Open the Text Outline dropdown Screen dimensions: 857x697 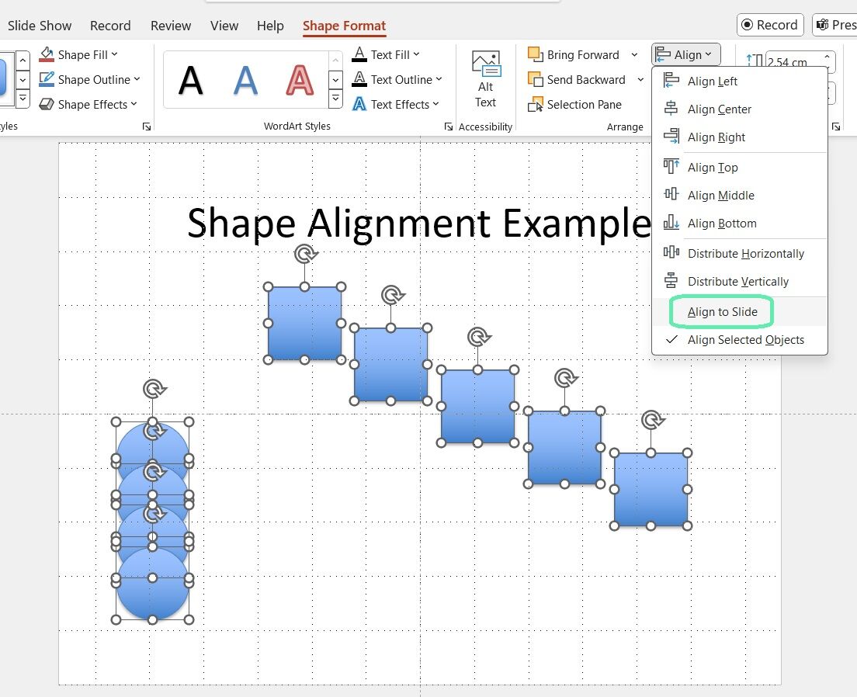pos(397,80)
